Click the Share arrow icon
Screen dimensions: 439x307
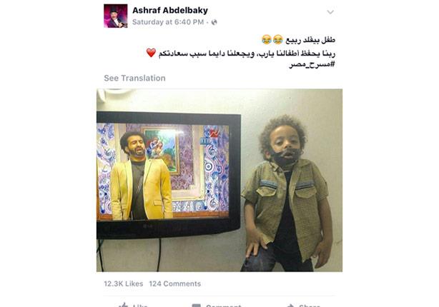(290, 306)
